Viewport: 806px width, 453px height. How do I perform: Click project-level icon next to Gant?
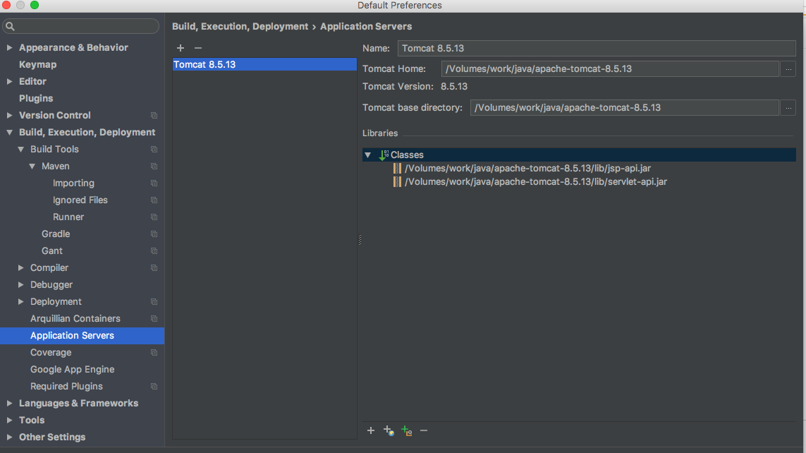[x=154, y=251]
